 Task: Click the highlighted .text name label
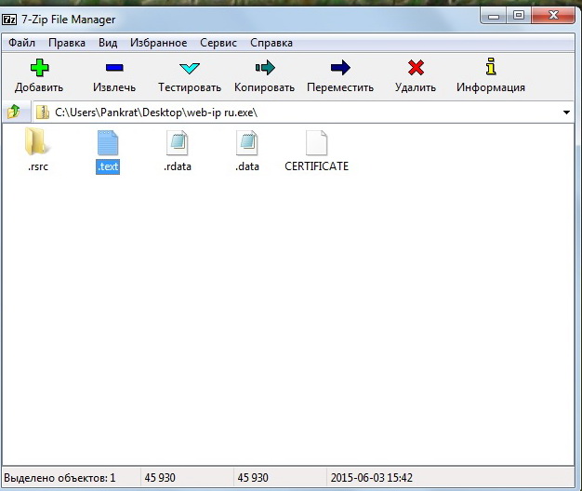tap(108, 166)
